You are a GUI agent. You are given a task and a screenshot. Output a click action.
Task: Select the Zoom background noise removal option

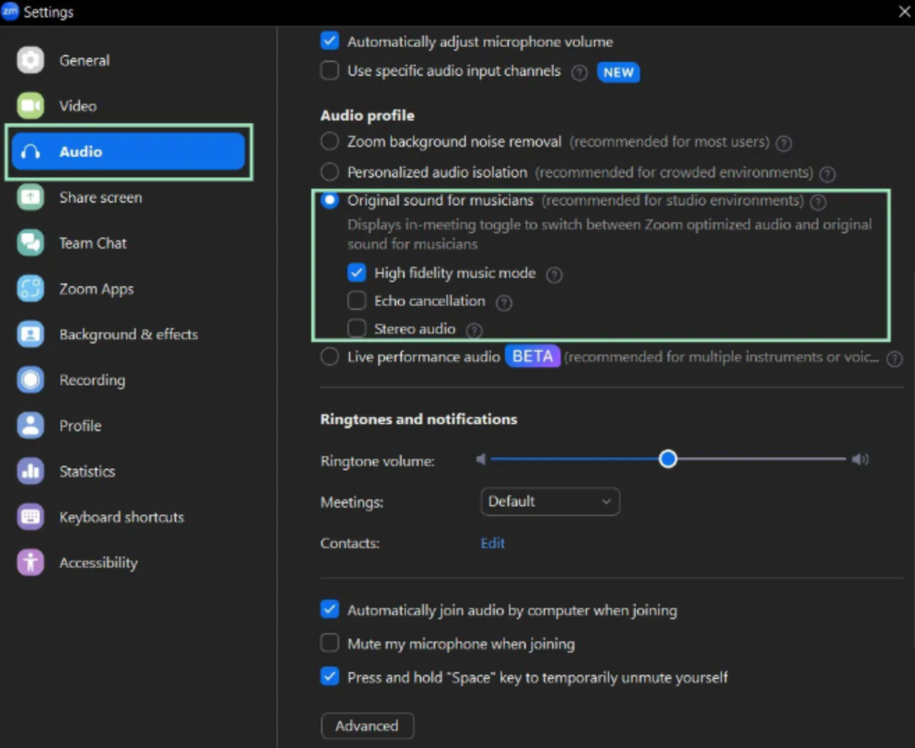pos(329,141)
